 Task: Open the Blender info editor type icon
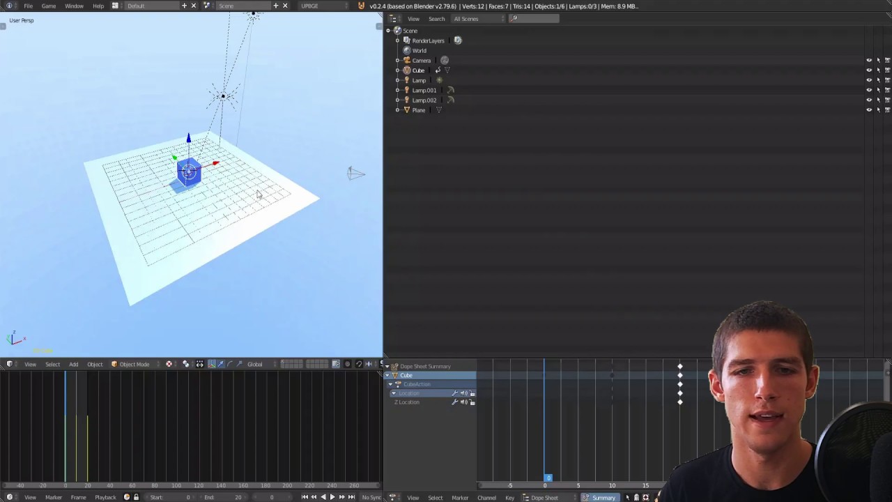point(9,6)
